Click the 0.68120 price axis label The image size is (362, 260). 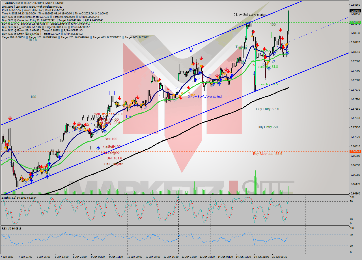coord(355,42)
